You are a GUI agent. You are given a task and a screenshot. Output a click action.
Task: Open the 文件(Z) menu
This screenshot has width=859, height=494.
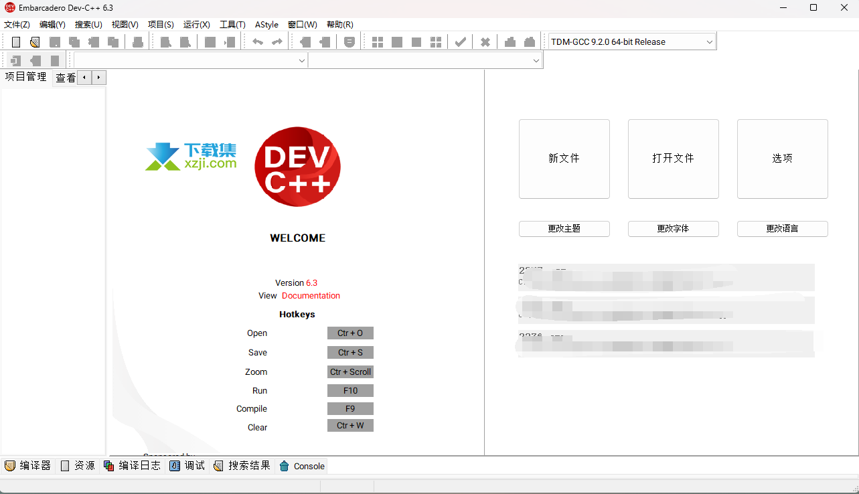tap(17, 25)
